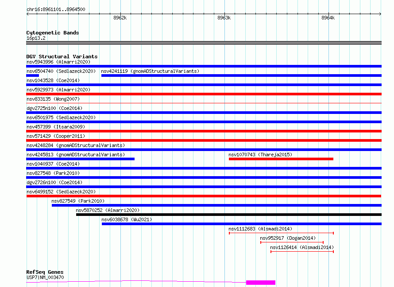Select the nsv5929973 (Almarri2020) label
Image resolution: width=394 pixels, height=287 pixels.
[x=58, y=90]
